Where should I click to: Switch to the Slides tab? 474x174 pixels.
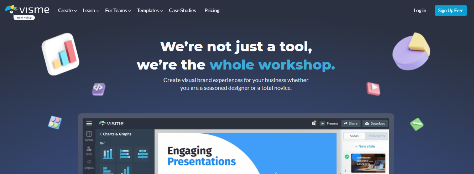(x=354, y=136)
